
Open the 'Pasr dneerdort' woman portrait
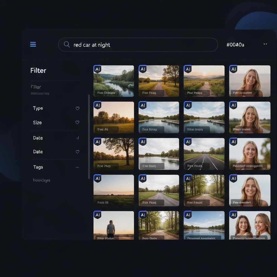point(250,190)
